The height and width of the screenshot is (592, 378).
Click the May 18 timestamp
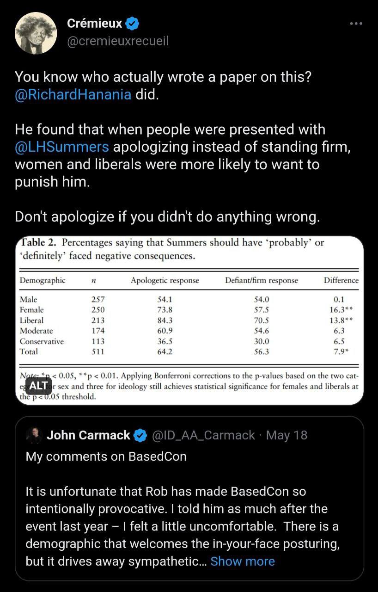point(287,435)
